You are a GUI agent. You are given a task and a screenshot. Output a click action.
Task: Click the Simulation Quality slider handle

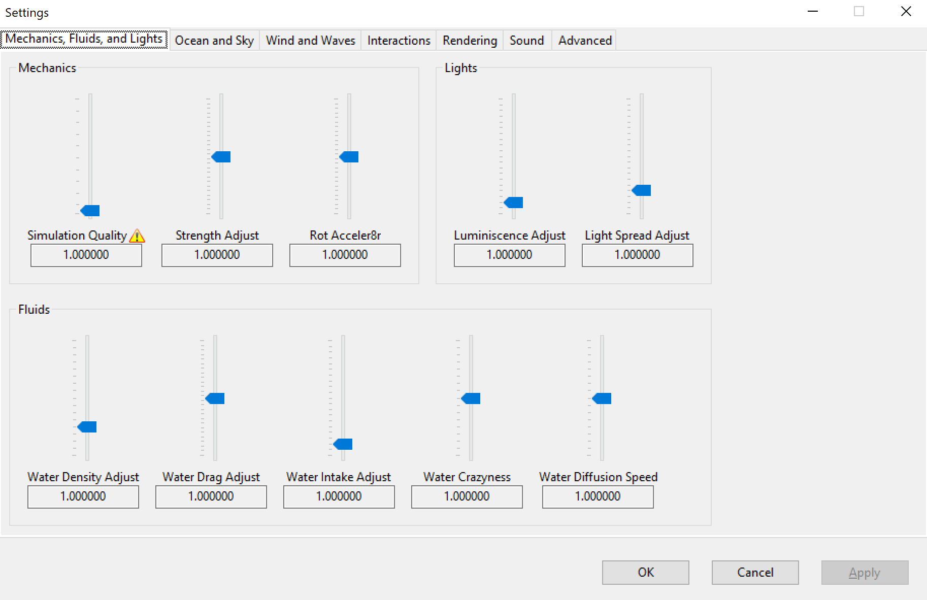[x=90, y=211]
